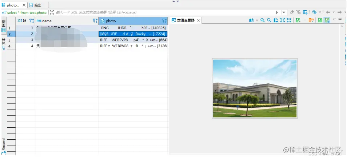Click the original size shrink arrows icon
The height and width of the screenshot is (159, 347).
tap(289, 20)
